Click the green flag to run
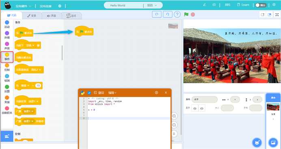281x149 pixels. [186, 15]
